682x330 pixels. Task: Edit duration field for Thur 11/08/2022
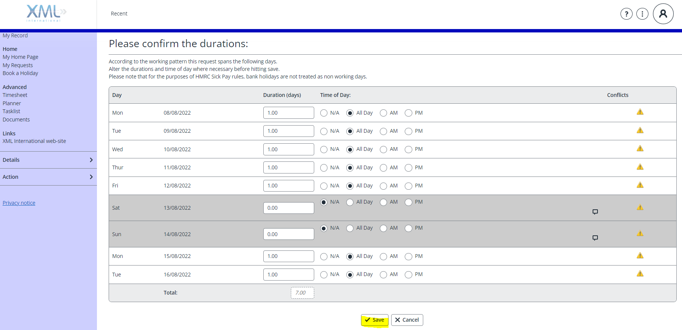(x=289, y=167)
